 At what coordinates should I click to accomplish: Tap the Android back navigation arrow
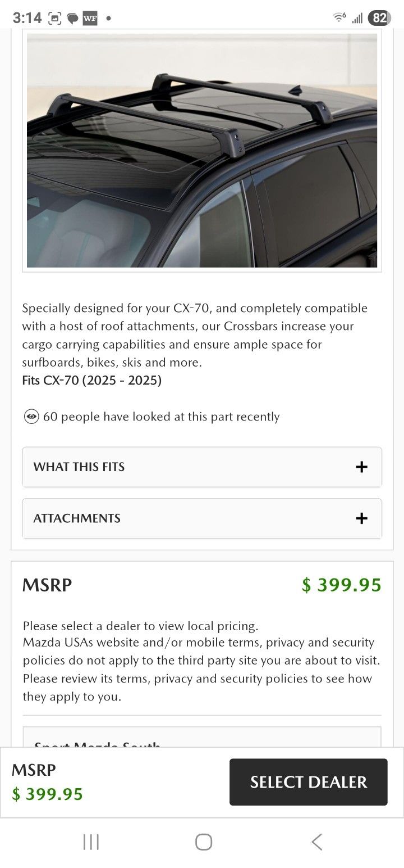316,842
